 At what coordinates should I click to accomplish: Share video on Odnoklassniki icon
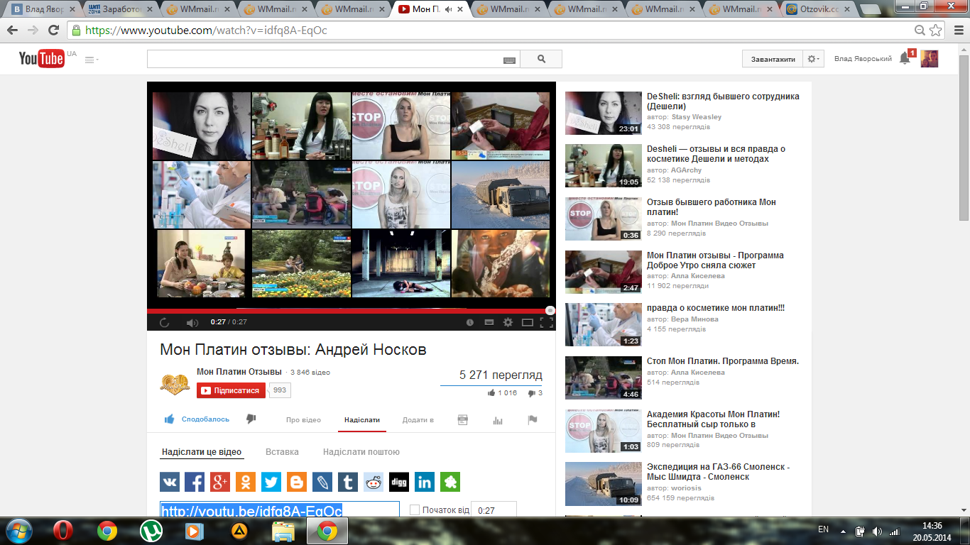(x=246, y=482)
